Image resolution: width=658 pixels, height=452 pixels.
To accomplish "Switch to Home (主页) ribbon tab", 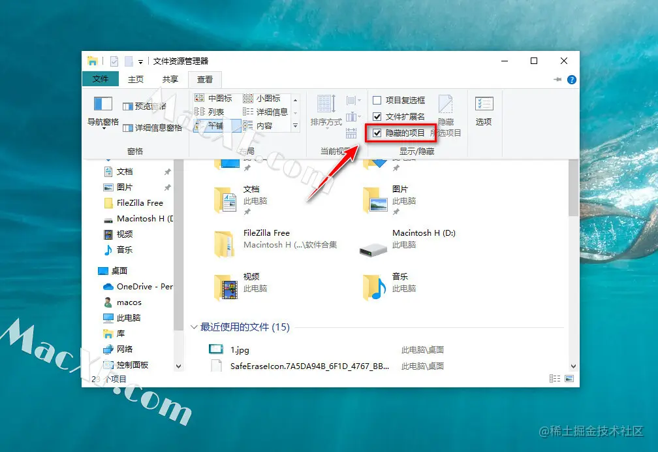I will coord(136,79).
